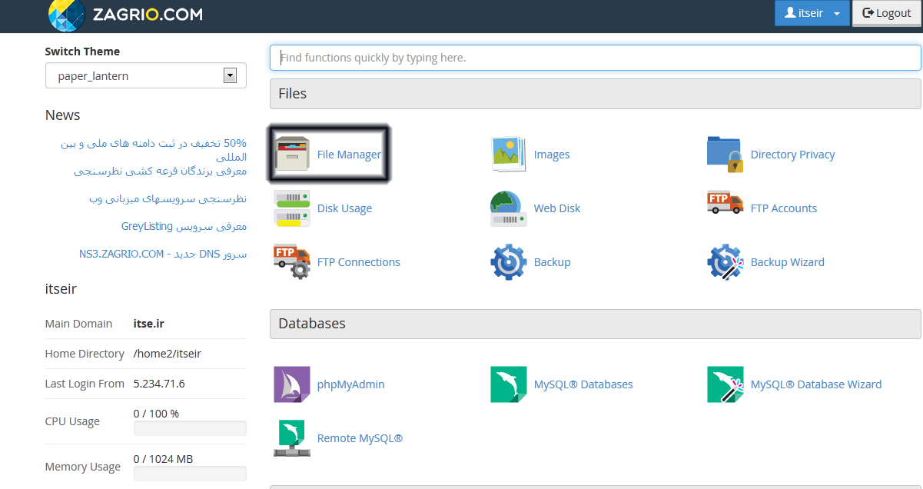Open the MySQL Databases dolphin icon
This screenshot has height=489, width=923.
[x=509, y=384]
